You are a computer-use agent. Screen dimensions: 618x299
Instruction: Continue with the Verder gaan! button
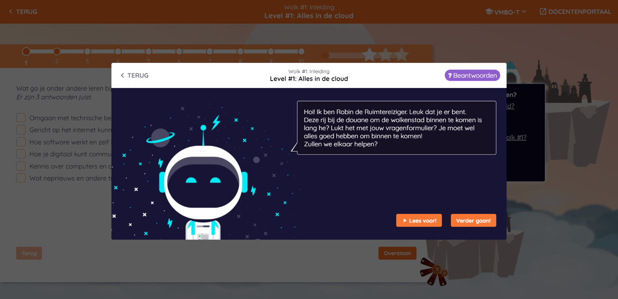tap(473, 221)
